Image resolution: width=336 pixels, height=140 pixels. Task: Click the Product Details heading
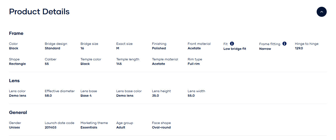(x=39, y=12)
